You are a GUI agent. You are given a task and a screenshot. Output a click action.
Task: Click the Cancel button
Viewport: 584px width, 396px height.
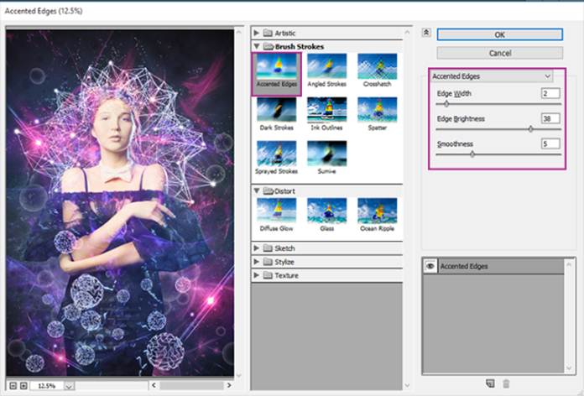(499, 53)
